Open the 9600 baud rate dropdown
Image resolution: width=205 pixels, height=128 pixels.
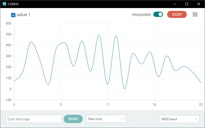(x=179, y=119)
